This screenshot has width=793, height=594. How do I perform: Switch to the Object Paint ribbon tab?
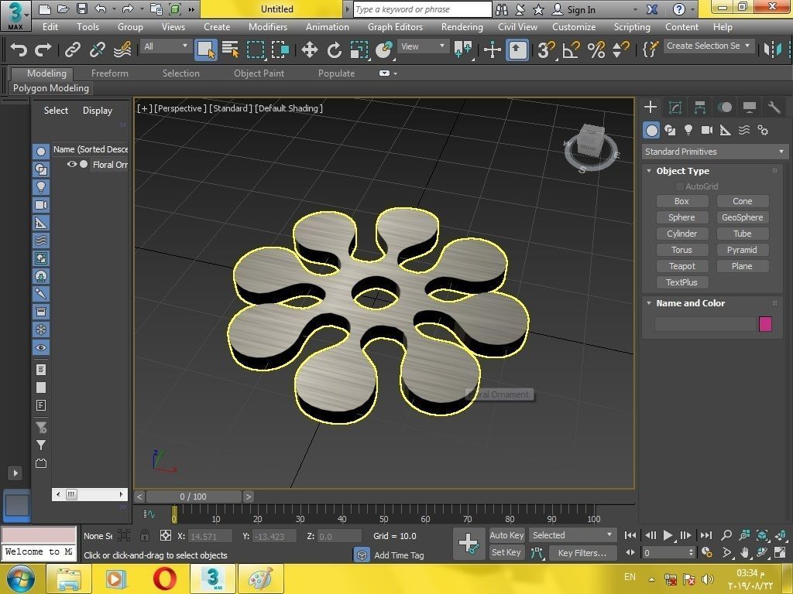coord(259,73)
